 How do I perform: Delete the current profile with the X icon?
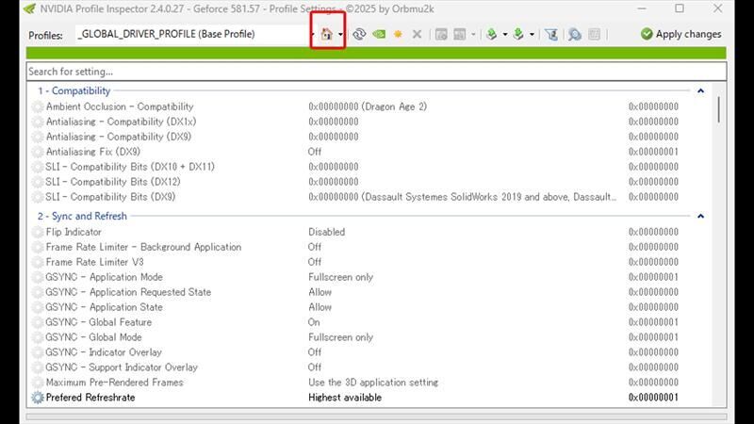417,34
